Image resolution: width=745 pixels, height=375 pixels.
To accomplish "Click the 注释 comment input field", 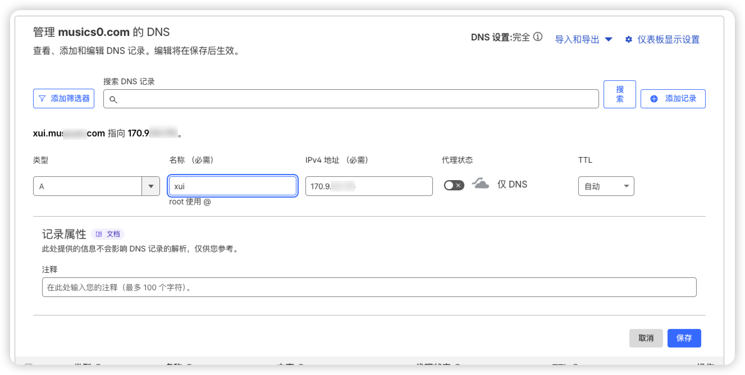I will pos(369,287).
